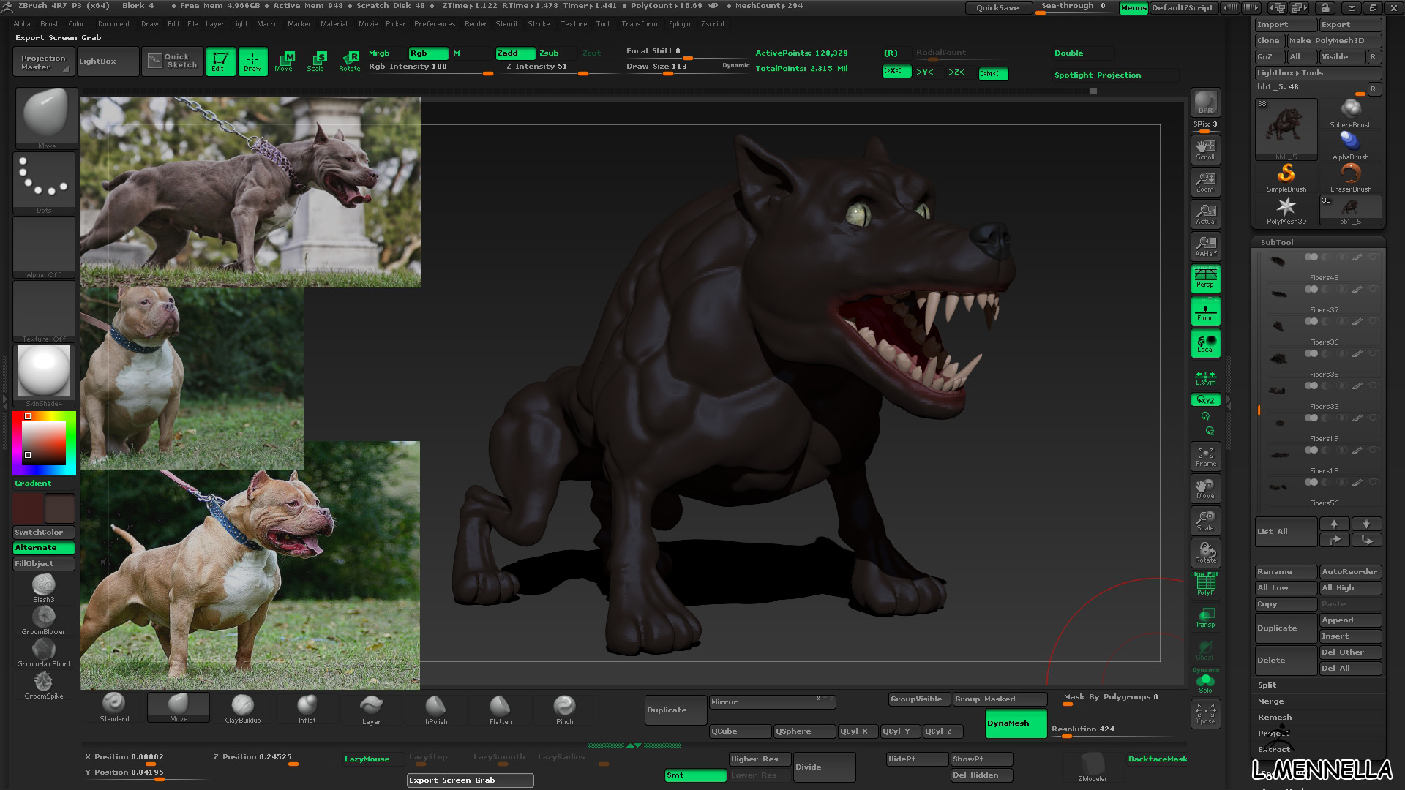The height and width of the screenshot is (790, 1405).
Task: Select the ClayBuildup brush
Action: 242,707
